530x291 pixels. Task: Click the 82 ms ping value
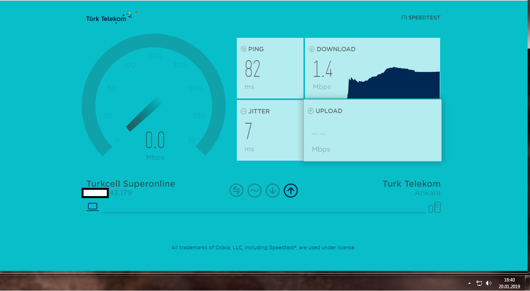253,69
